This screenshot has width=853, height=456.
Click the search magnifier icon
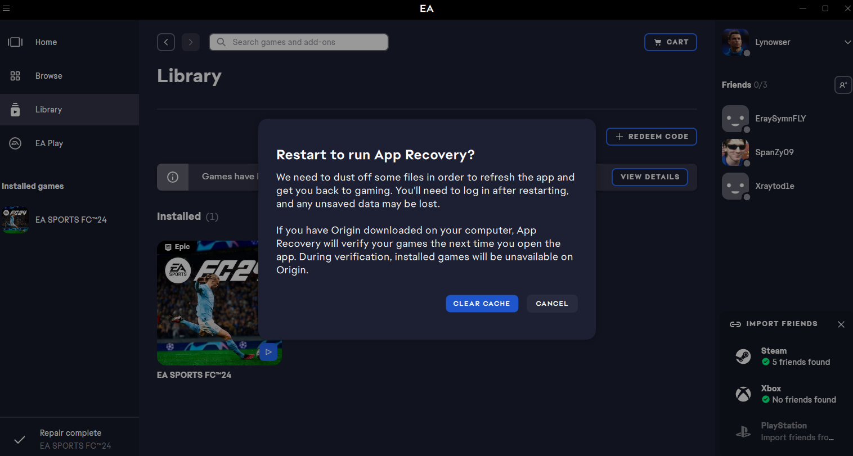pos(221,42)
